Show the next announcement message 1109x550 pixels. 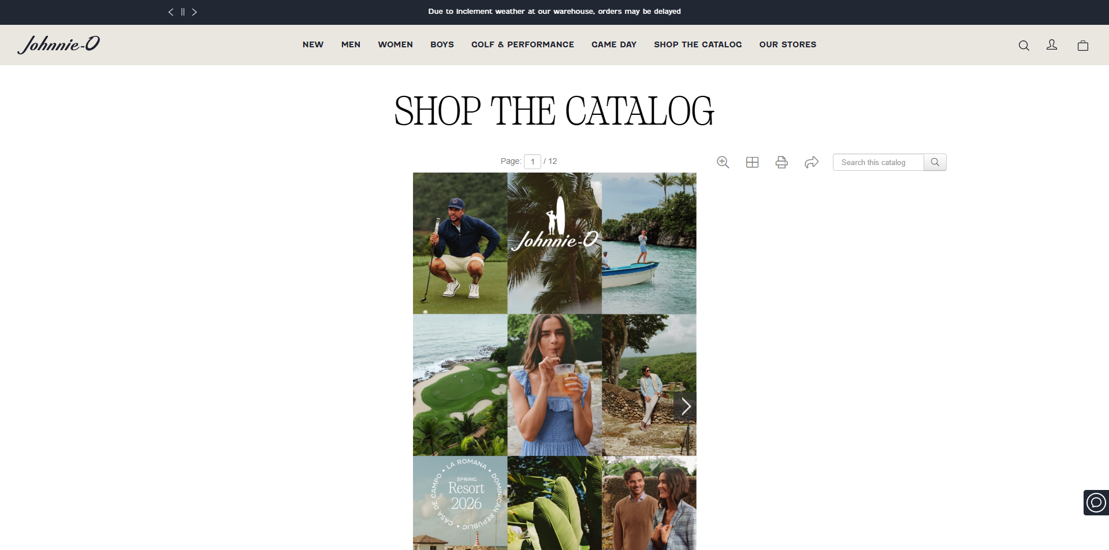pos(195,12)
